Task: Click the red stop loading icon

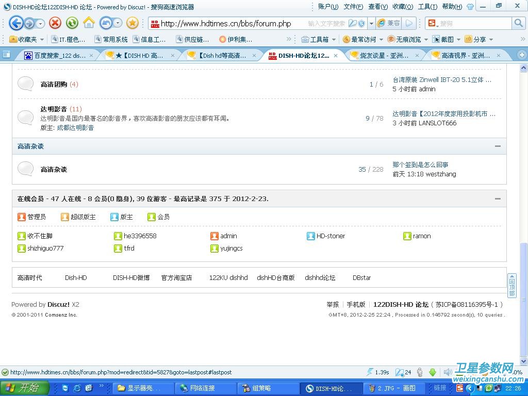Action: [55, 23]
